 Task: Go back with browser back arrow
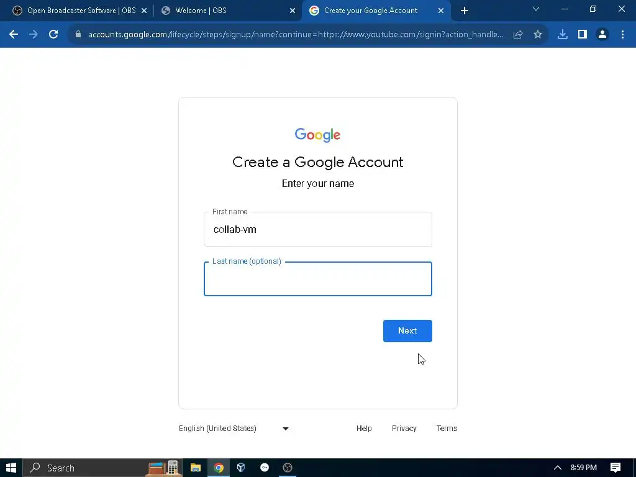click(14, 35)
